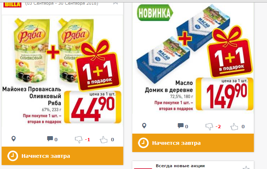Screen dimensions: 267x169
Task: Open comments on Домик в деревне butter
Action: pos(181,126)
